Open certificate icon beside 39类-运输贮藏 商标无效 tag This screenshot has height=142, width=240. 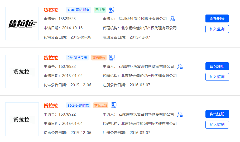114,105
